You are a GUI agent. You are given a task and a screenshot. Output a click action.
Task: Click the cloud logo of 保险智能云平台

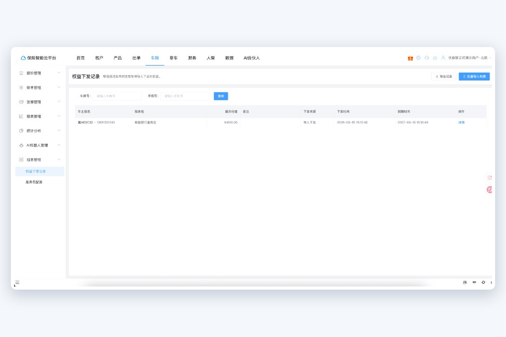point(23,58)
